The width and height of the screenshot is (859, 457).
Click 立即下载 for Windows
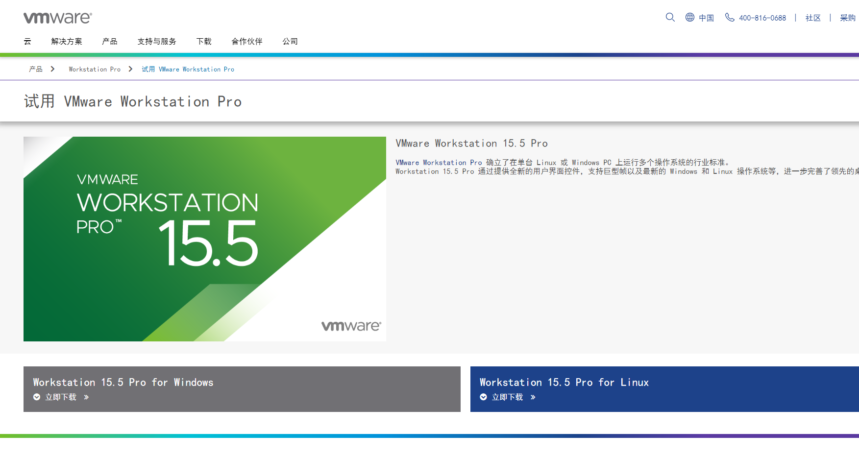pos(61,397)
